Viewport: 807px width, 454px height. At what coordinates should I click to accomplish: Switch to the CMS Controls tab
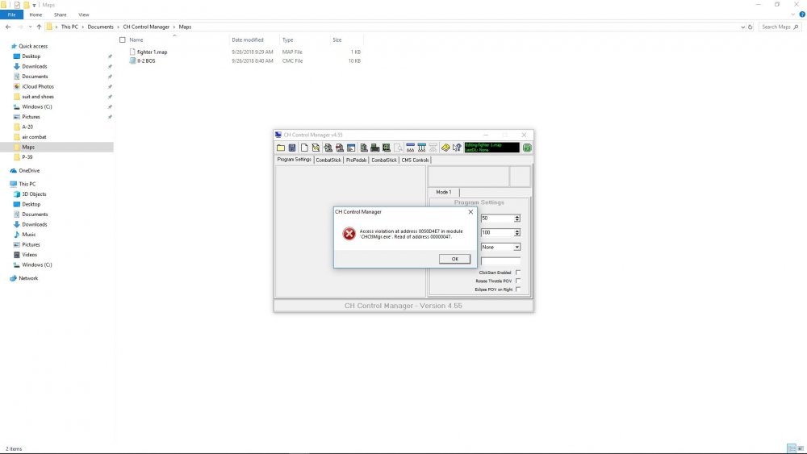(x=415, y=160)
